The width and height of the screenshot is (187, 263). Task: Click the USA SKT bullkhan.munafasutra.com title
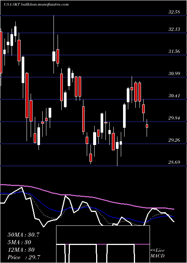pyautogui.click(x=36, y=5)
